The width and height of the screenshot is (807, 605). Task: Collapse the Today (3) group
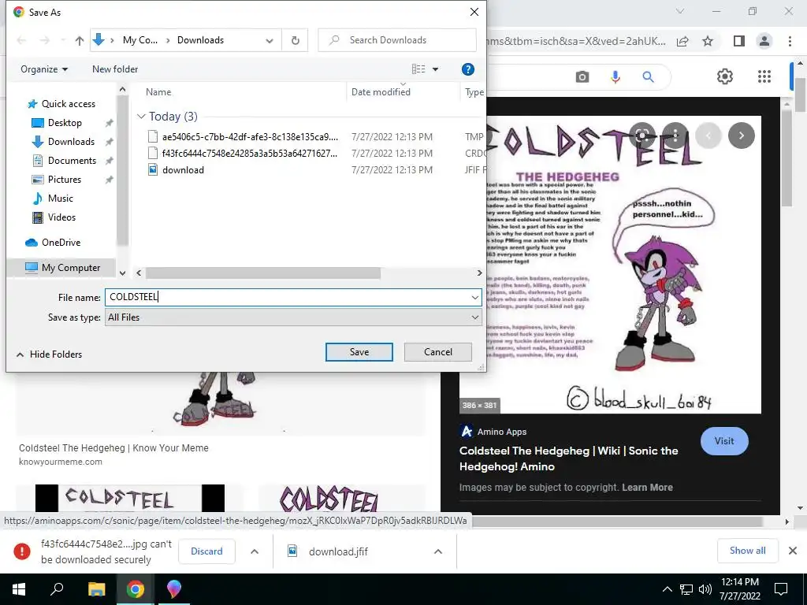coord(141,117)
